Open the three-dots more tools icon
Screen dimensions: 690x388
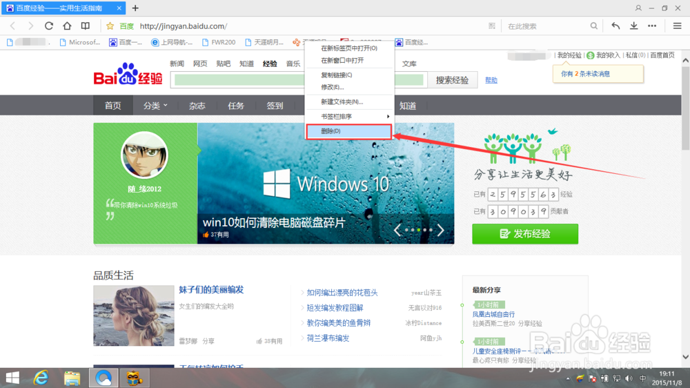[x=652, y=26]
